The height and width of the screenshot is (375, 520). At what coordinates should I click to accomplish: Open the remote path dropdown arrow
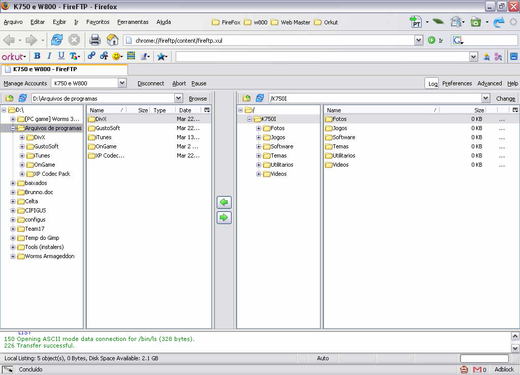click(485, 98)
